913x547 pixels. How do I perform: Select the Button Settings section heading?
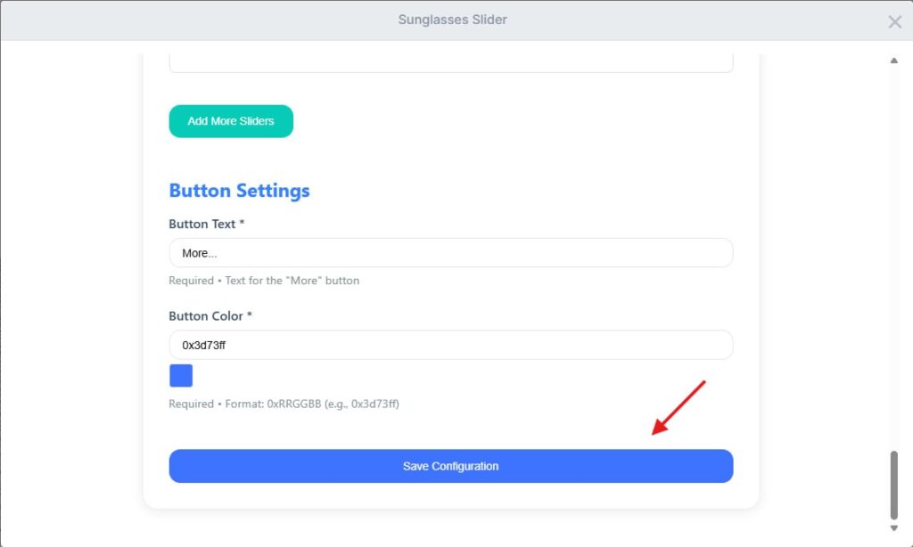tap(239, 191)
